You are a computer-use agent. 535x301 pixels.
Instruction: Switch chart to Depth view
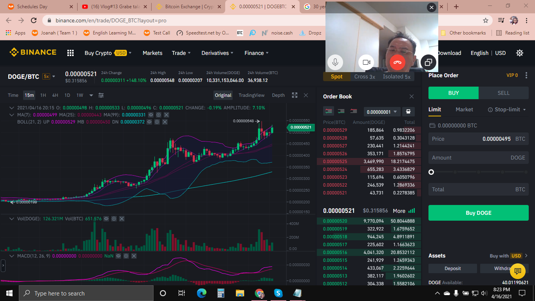[x=278, y=95]
